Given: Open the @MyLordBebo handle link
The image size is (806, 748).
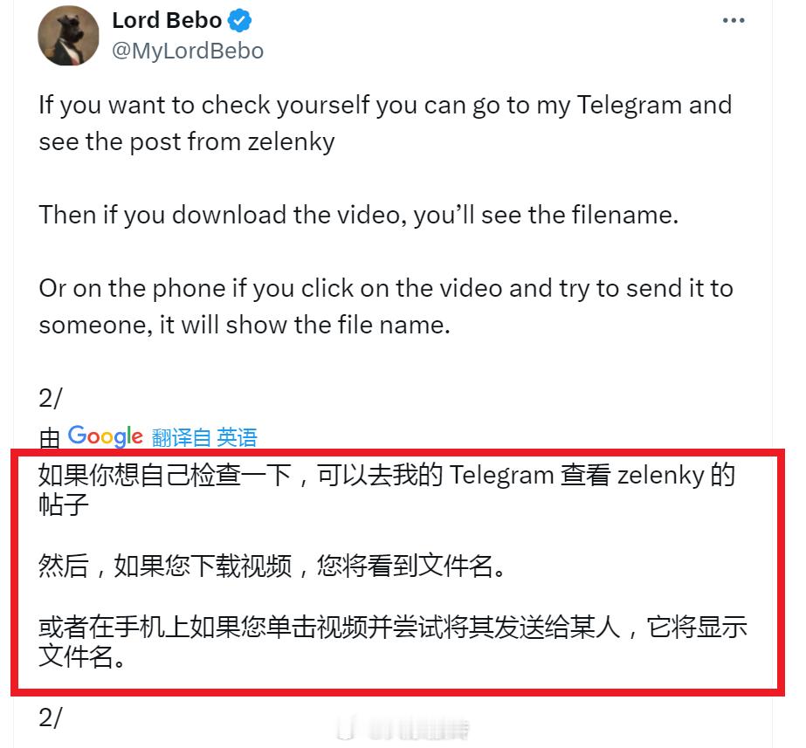Looking at the screenshot, I should (x=188, y=51).
